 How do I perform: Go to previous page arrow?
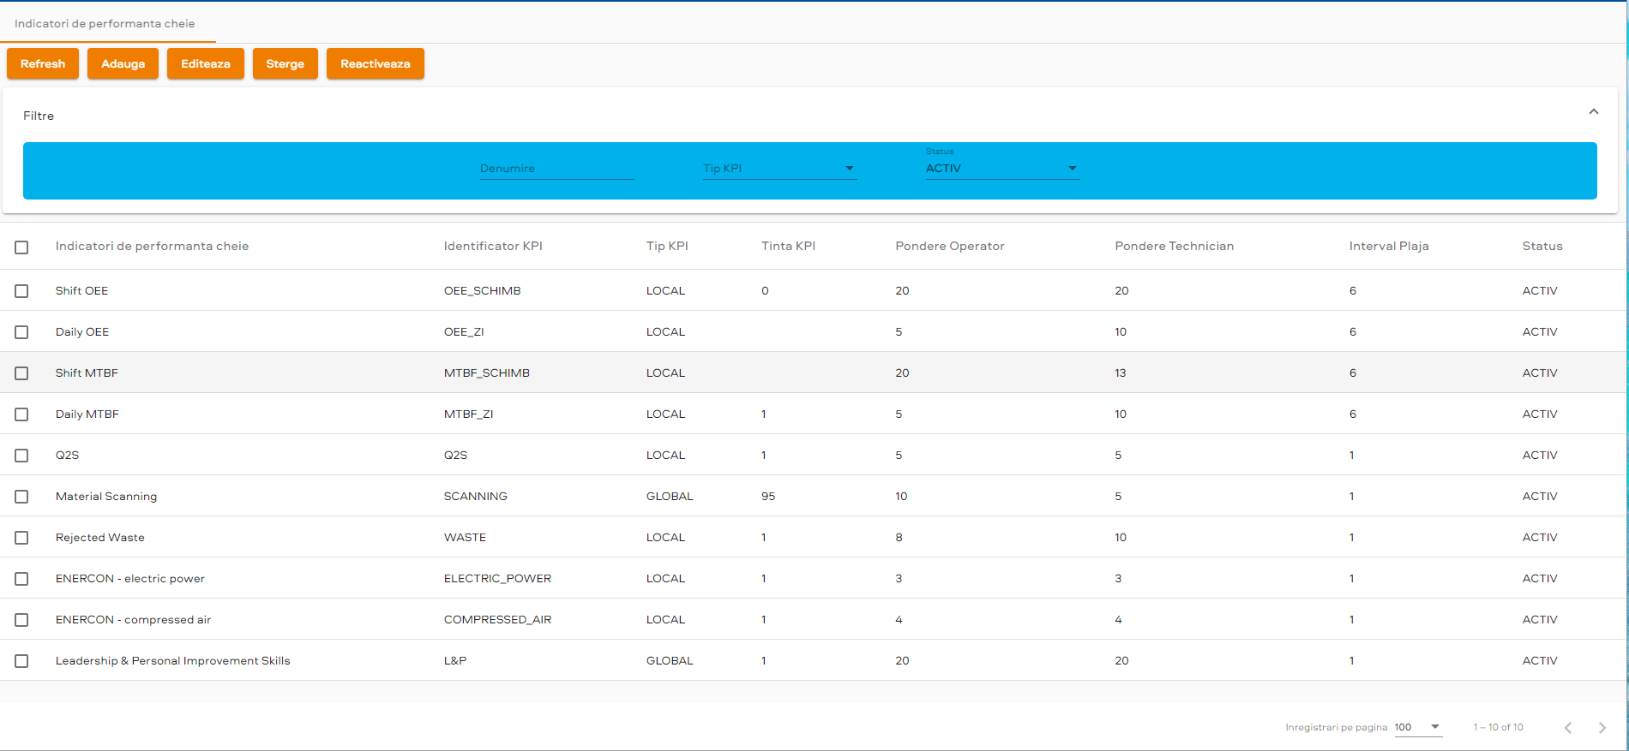pyautogui.click(x=1567, y=728)
